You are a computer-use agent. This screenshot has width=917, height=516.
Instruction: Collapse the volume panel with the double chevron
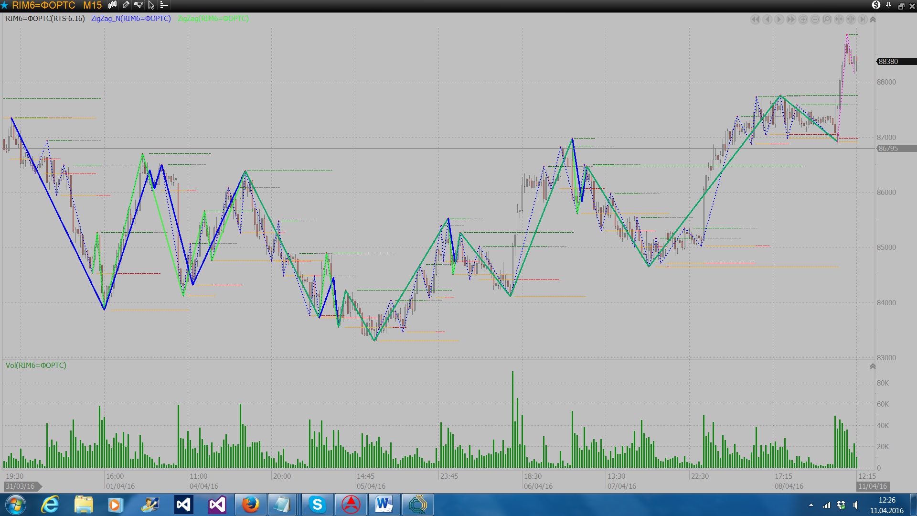873,366
